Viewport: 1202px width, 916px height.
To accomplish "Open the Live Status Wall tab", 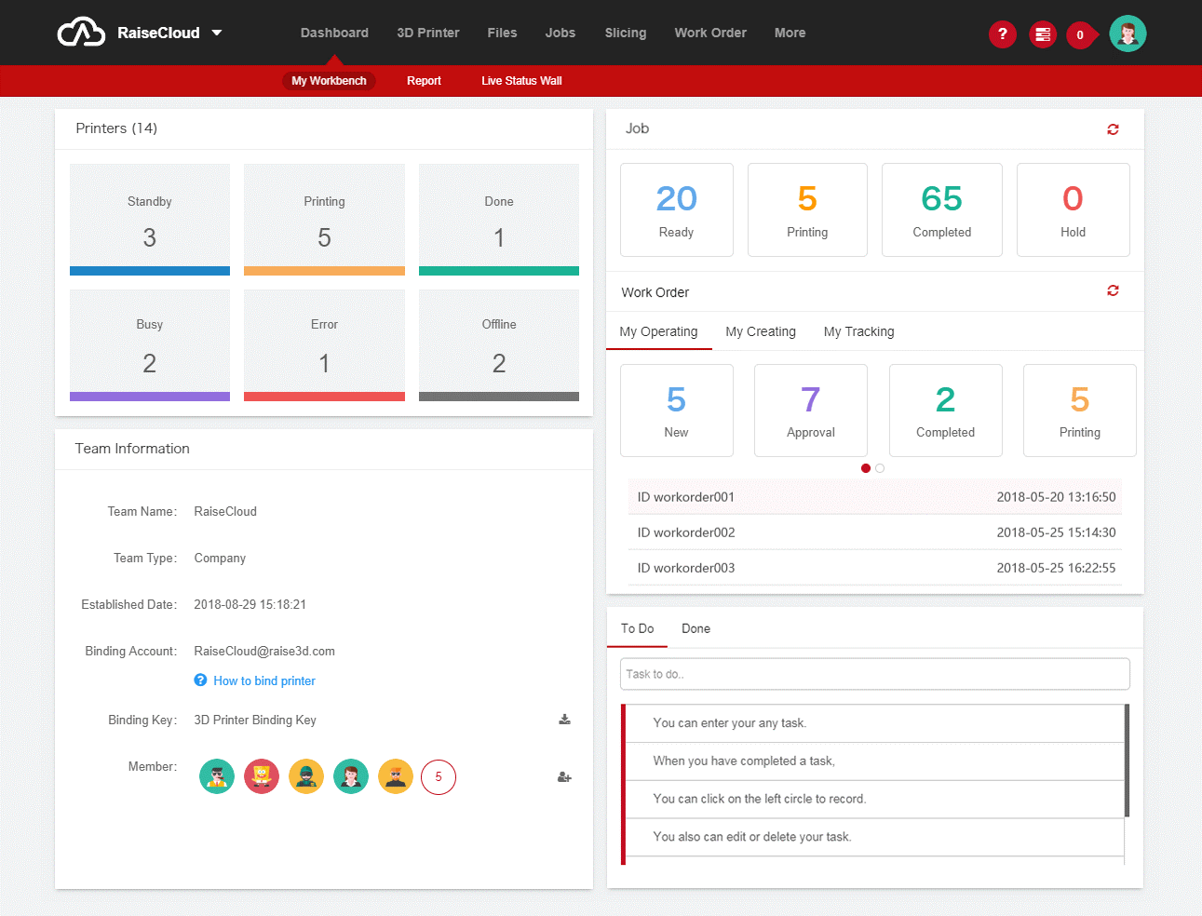I will 521,81.
